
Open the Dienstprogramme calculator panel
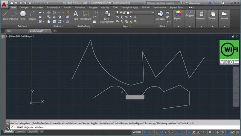[x=201, y=15]
